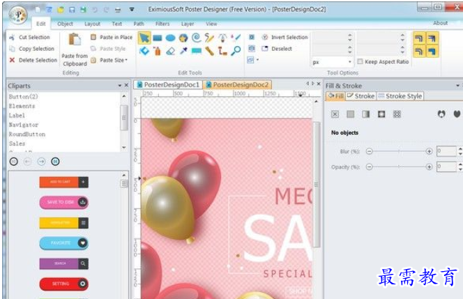Click the Save icon in quick access toolbar

(x=72, y=10)
